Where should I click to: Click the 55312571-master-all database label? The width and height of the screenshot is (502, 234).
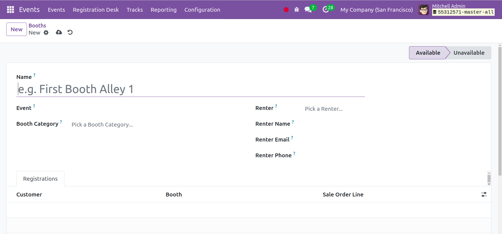pos(463,12)
